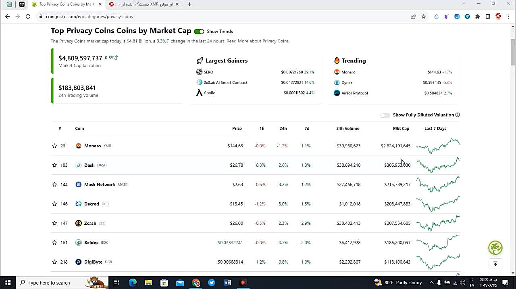Open AirTor Protocol in Trending

(x=355, y=93)
